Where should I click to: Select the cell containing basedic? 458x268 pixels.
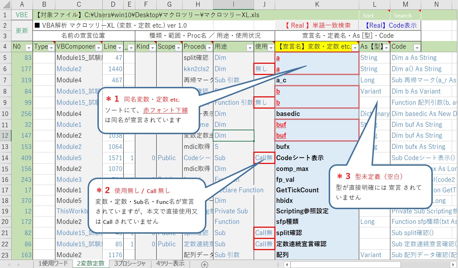[x=315, y=113]
